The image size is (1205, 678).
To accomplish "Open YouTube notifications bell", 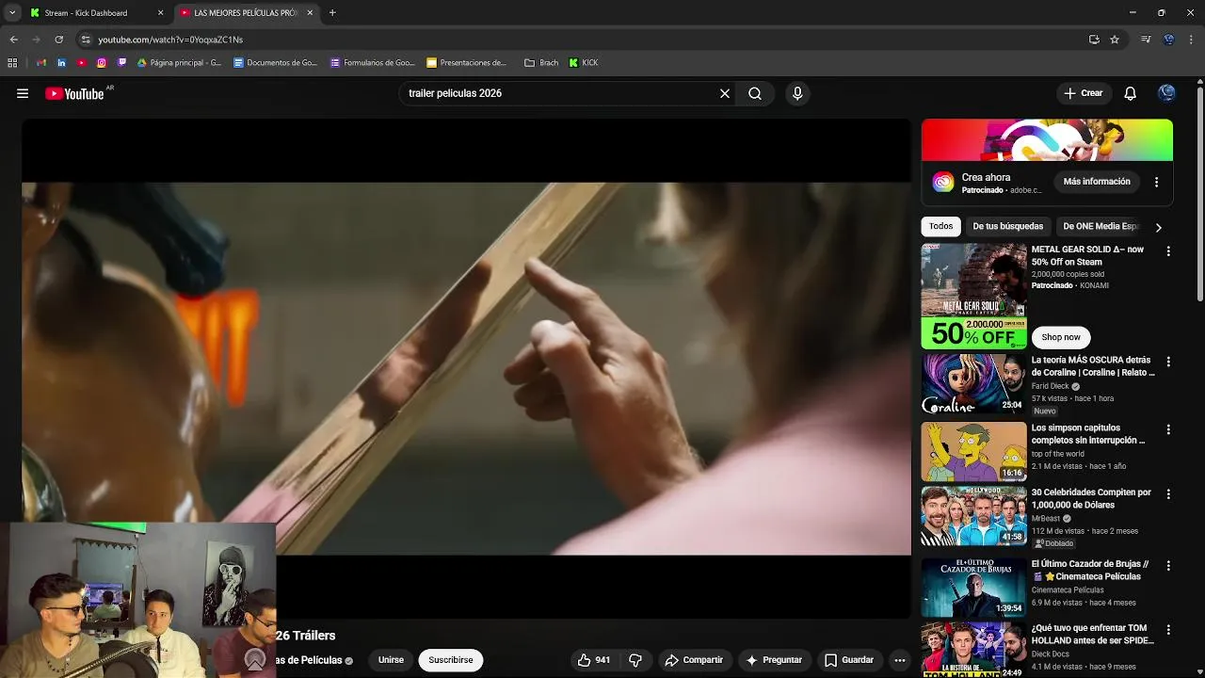I will [1131, 93].
